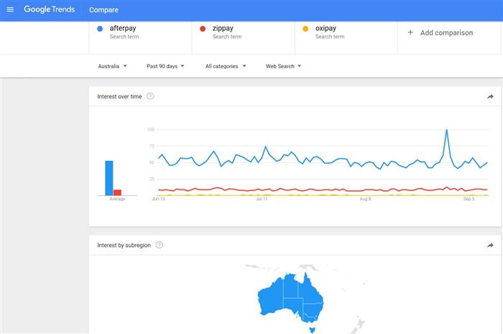The height and width of the screenshot is (334, 503).
Task: Open the Past 90 days dropdown
Action: pyautogui.click(x=165, y=66)
